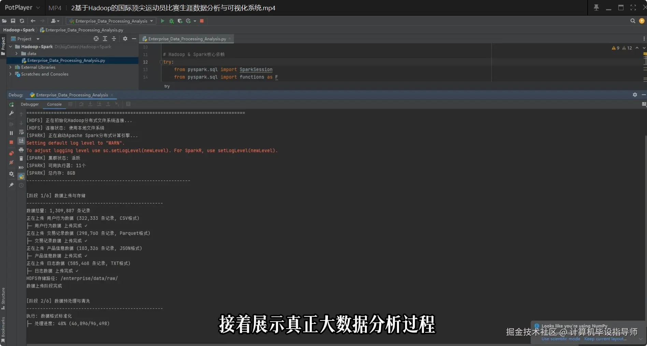Navigate forward with right arrow

pos(42,21)
